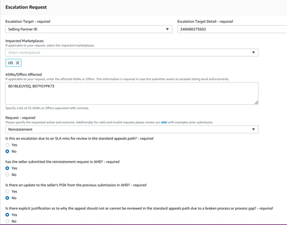Select Yes for SLA miss escalation
Image resolution: width=287 pixels, height=225 pixels.
coord(7,145)
